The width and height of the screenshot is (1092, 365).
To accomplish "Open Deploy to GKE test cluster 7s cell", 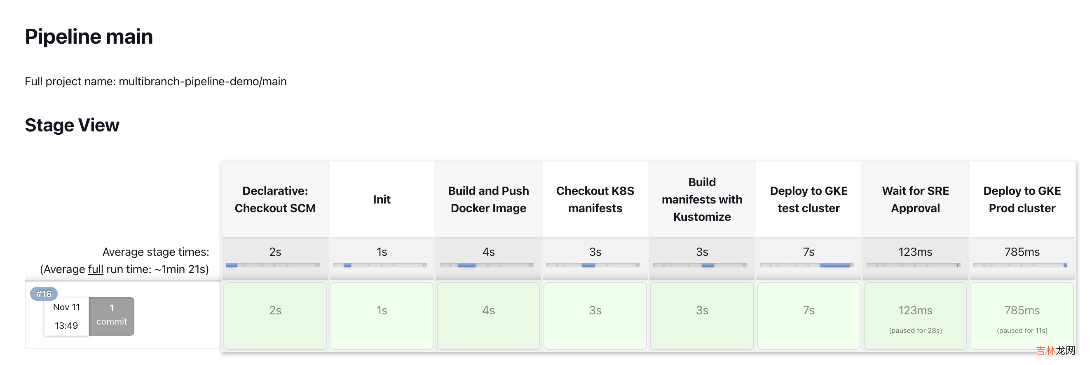I will [808, 316].
